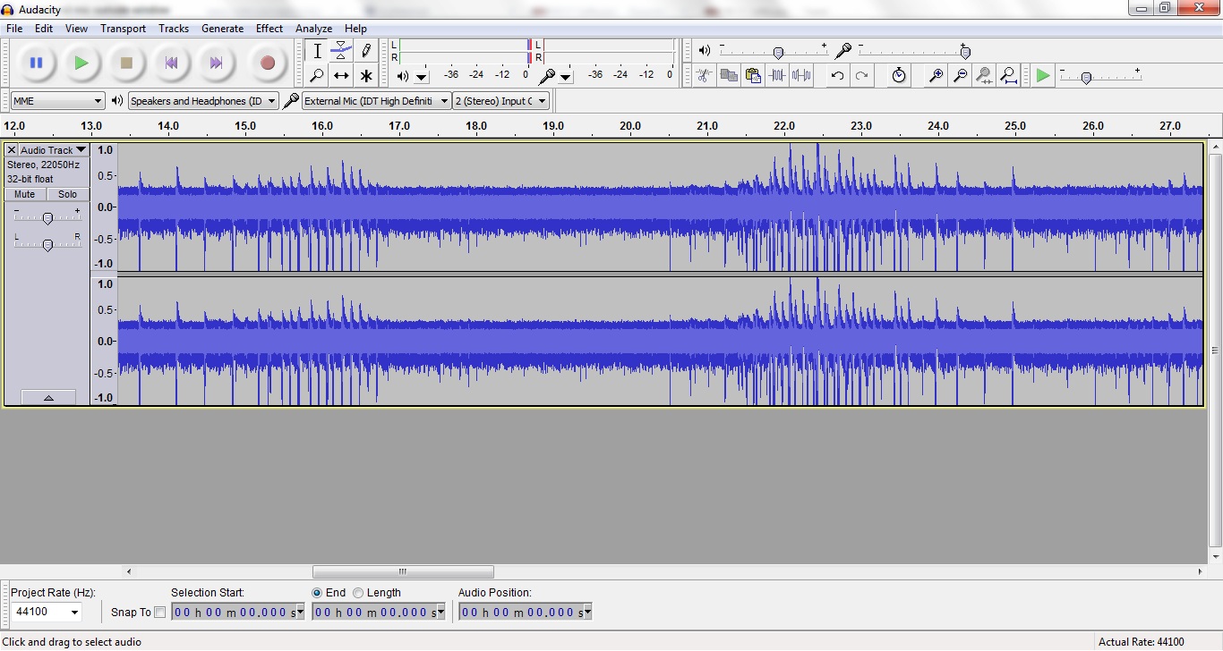
Task: Skip to Start of track
Action: pos(171,63)
